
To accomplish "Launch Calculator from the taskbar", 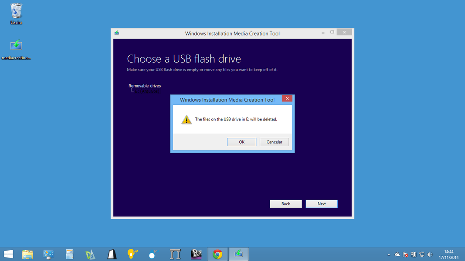I will point(69,254).
